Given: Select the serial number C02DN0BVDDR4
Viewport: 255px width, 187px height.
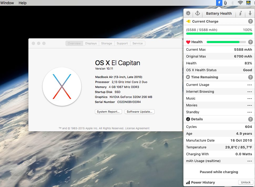Looking at the screenshot, I should [129, 102].
